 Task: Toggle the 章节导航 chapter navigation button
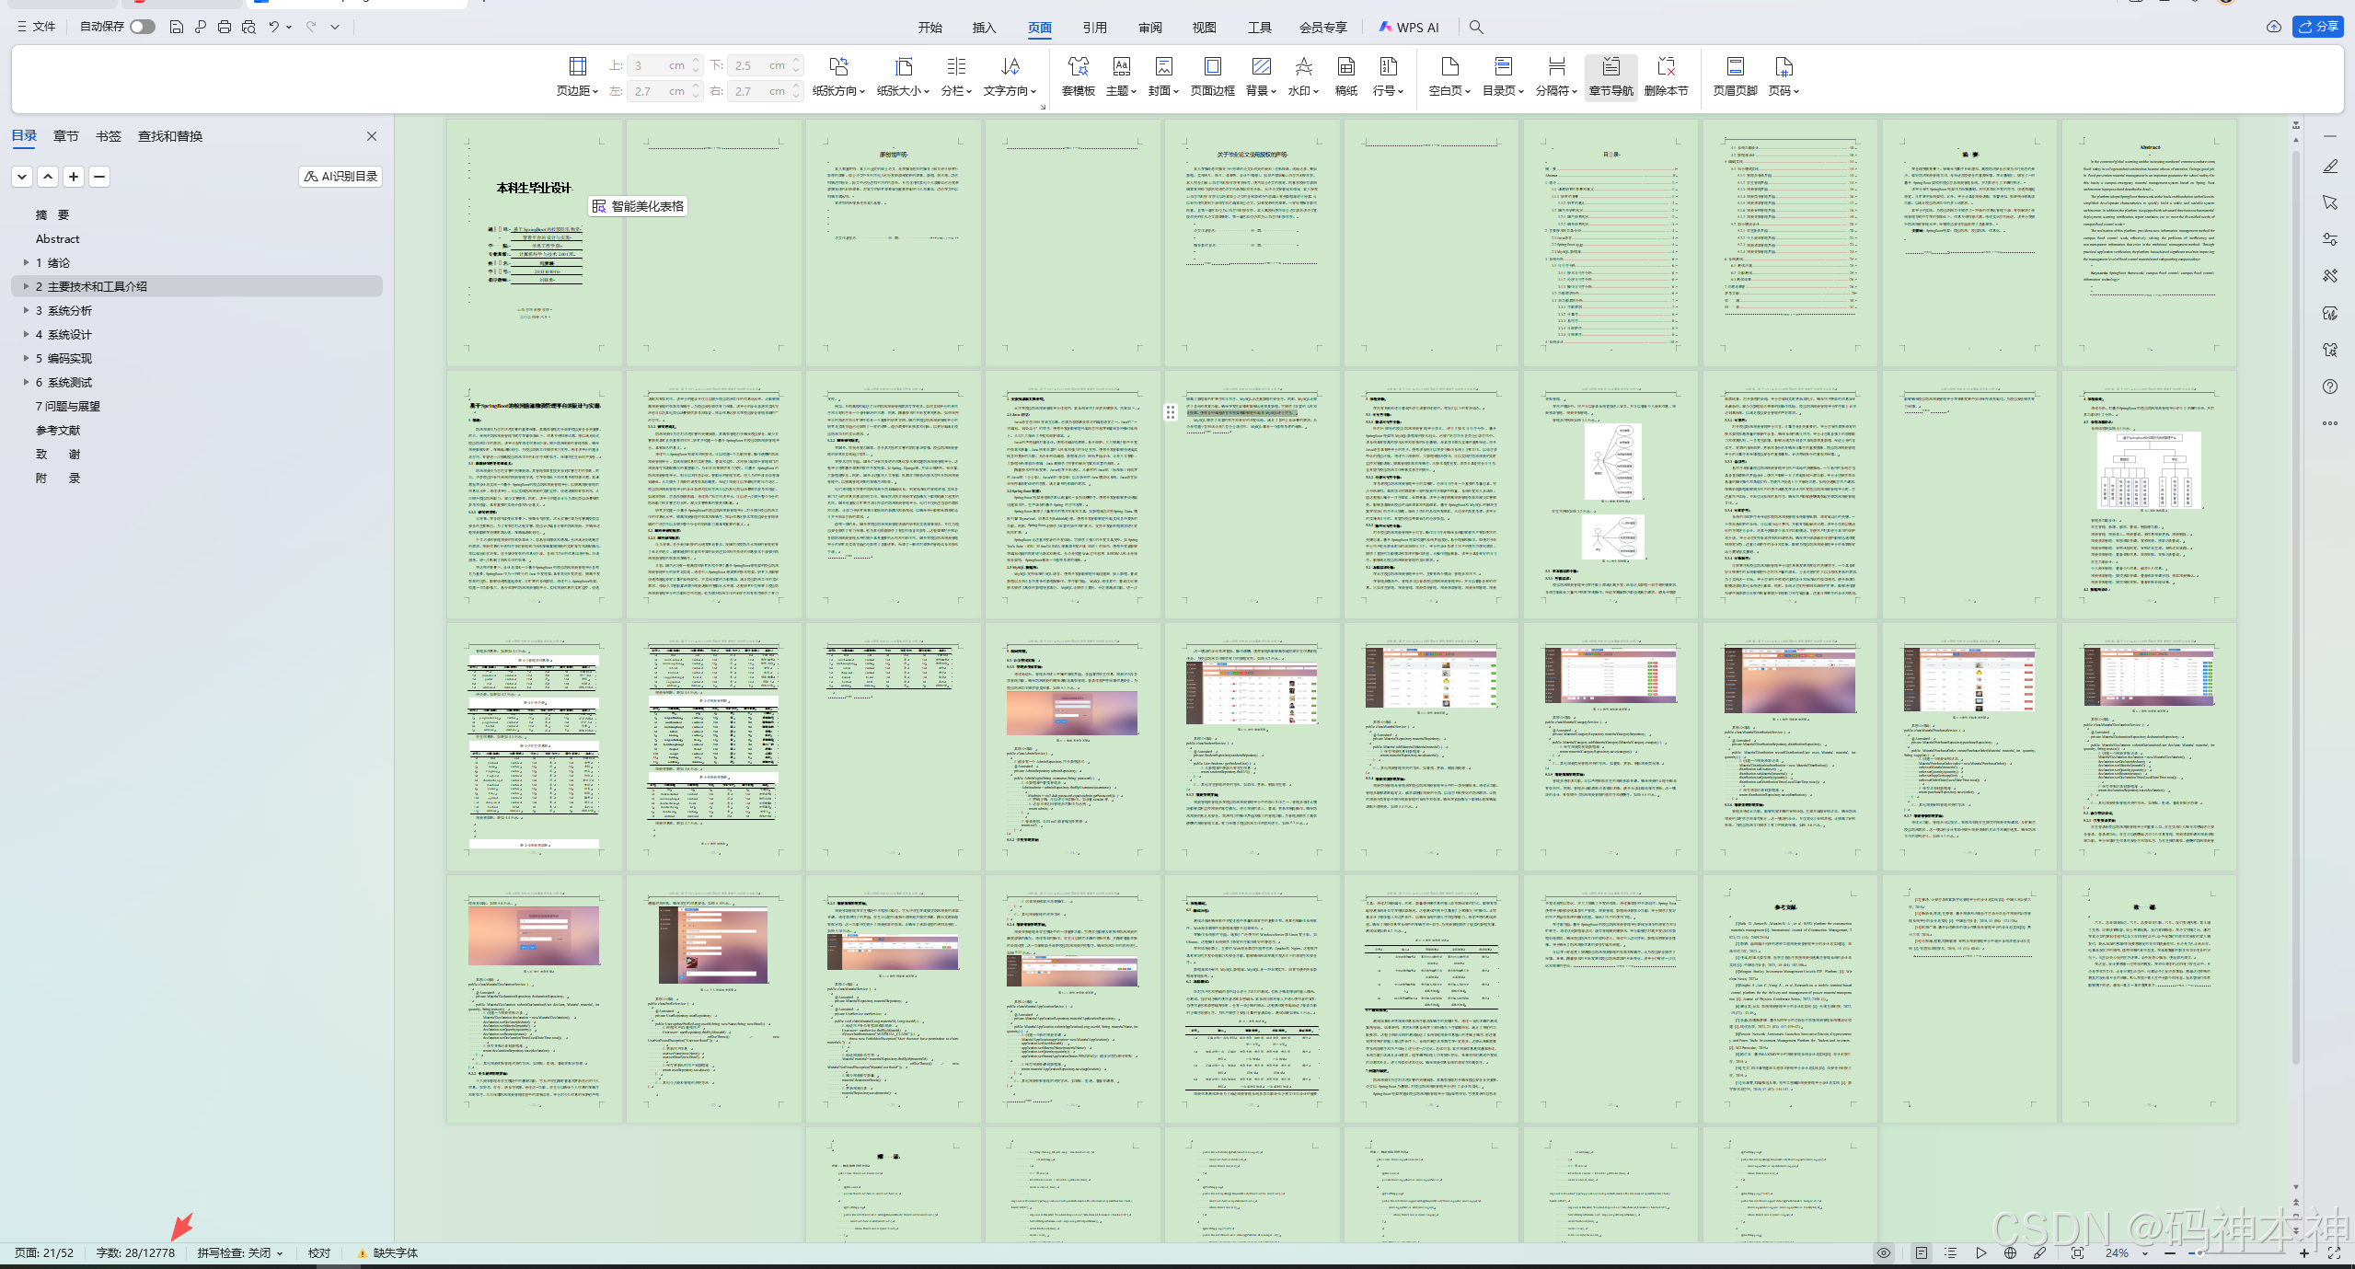pyautogui.click(x=1610, y=76)
